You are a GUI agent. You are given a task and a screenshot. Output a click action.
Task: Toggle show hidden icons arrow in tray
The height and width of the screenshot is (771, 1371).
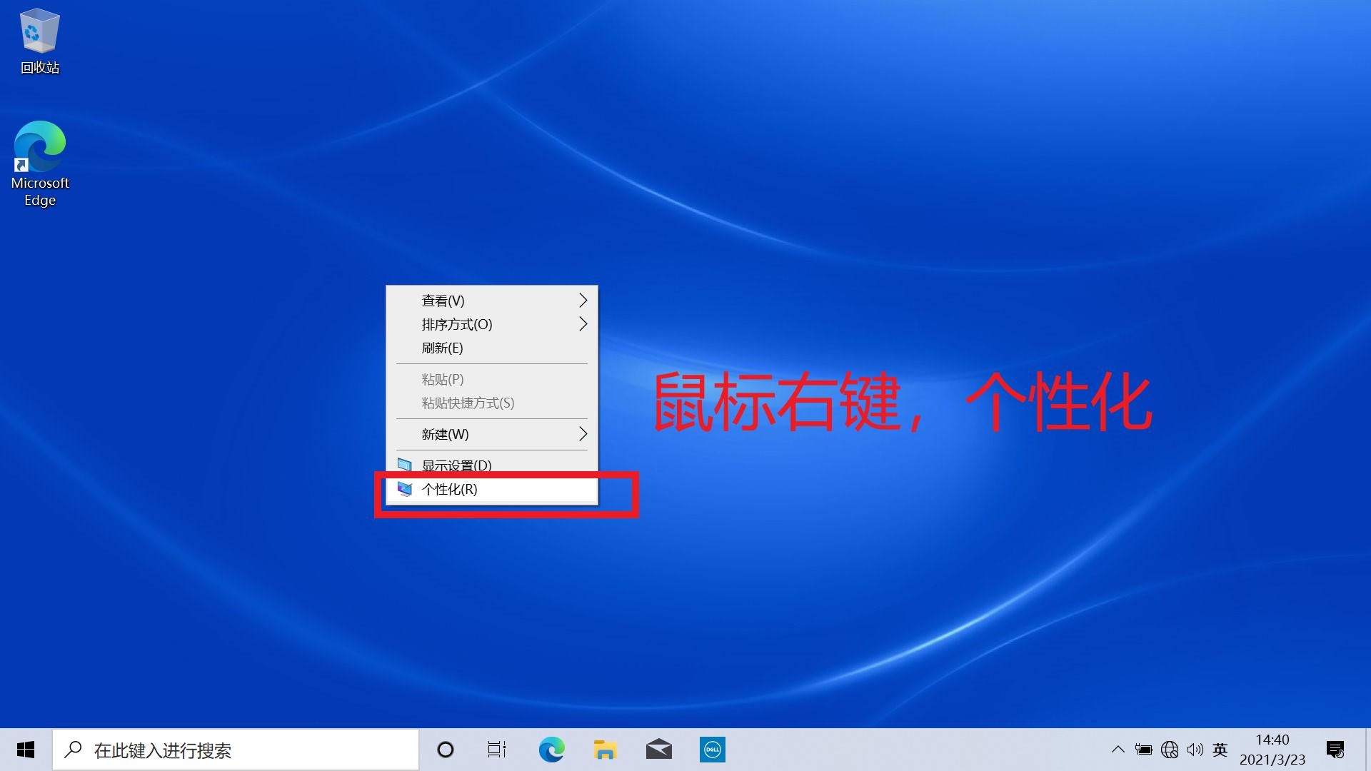tap(1118, 750)
